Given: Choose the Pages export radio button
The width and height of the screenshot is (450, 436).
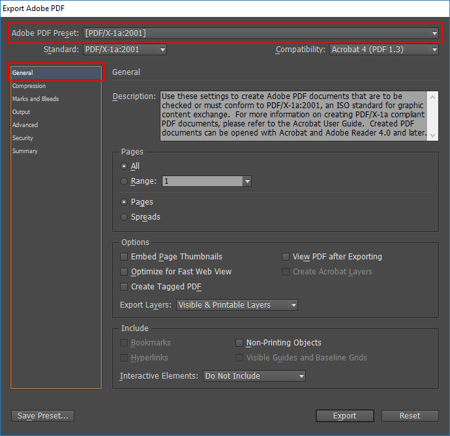Looking at the screenshot, I should click(x=124, y=202).
